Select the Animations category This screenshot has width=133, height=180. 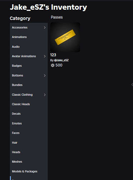coord(29,37)
